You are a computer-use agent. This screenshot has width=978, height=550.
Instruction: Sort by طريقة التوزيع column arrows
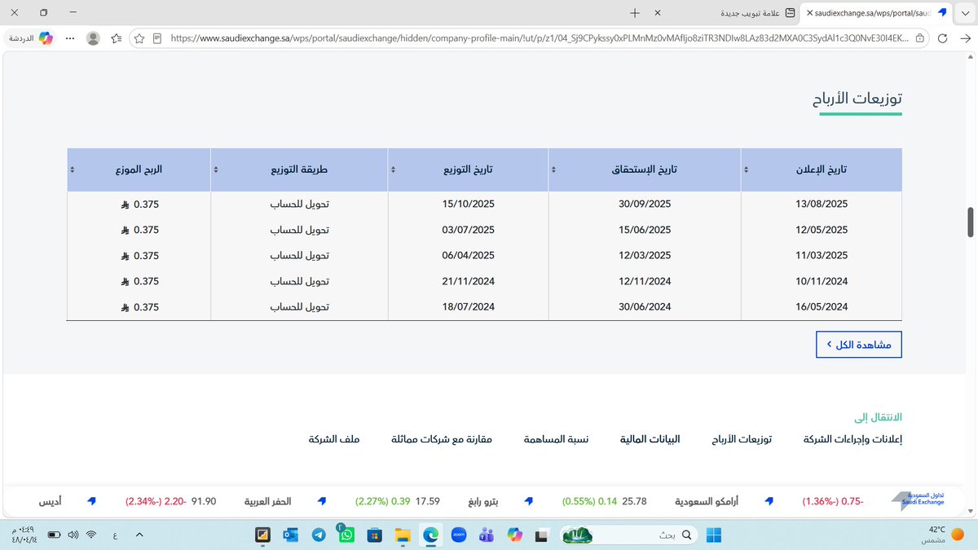tap(216, 170)
